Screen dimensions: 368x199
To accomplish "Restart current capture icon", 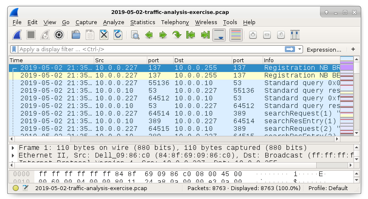I will (45, 35).
